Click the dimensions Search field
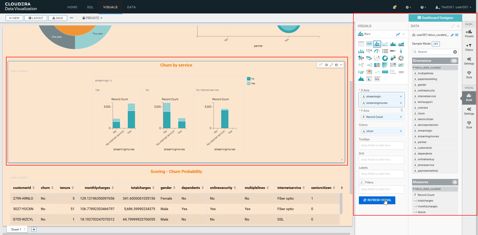 click(435, 52)
